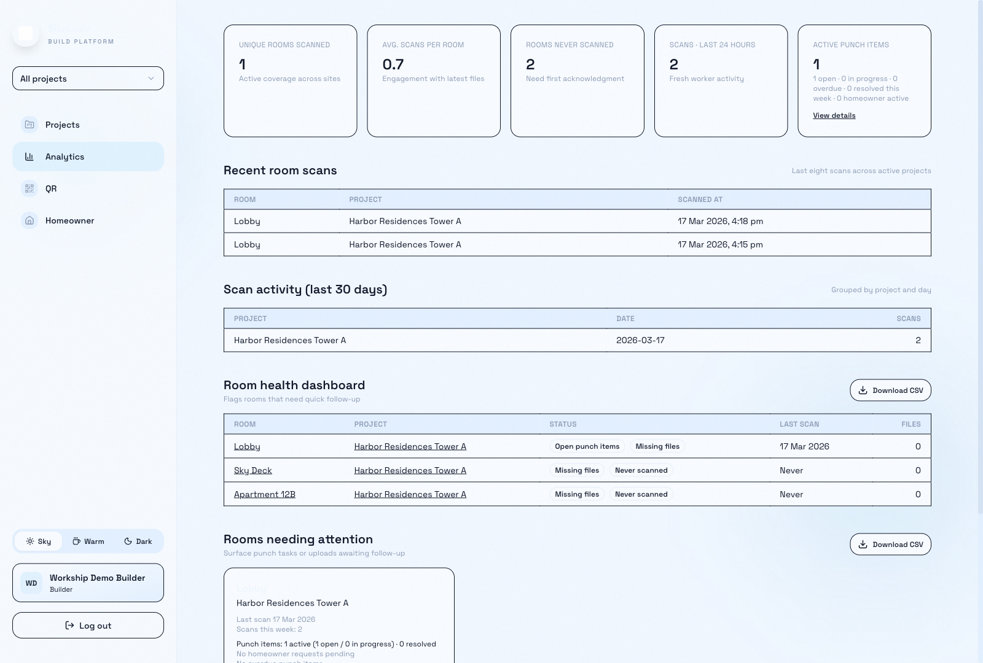Image resolution: width=983 pixels, height=663 pixels.
Task: Switch to the Sky theme
Action: [39, 541]
